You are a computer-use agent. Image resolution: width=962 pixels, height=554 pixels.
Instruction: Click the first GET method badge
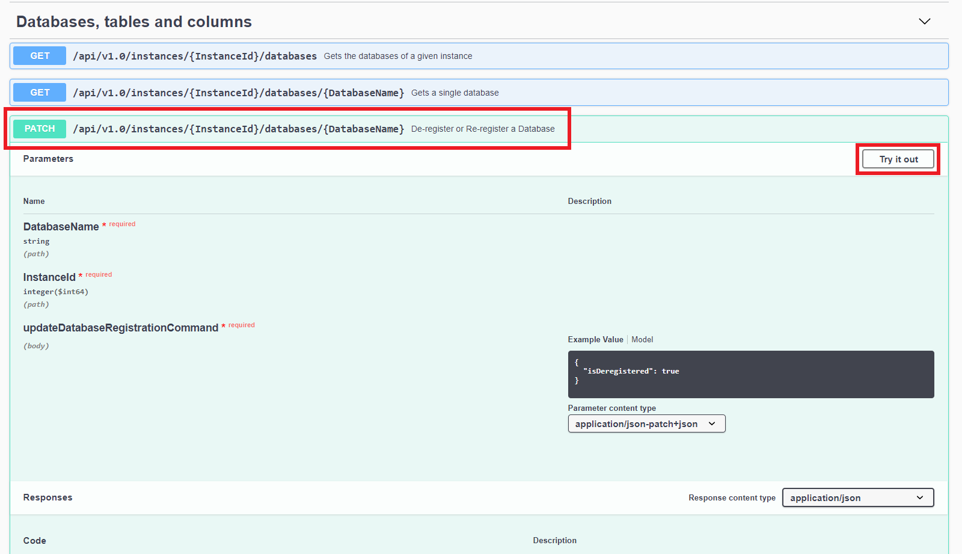[x=40, y=56]
